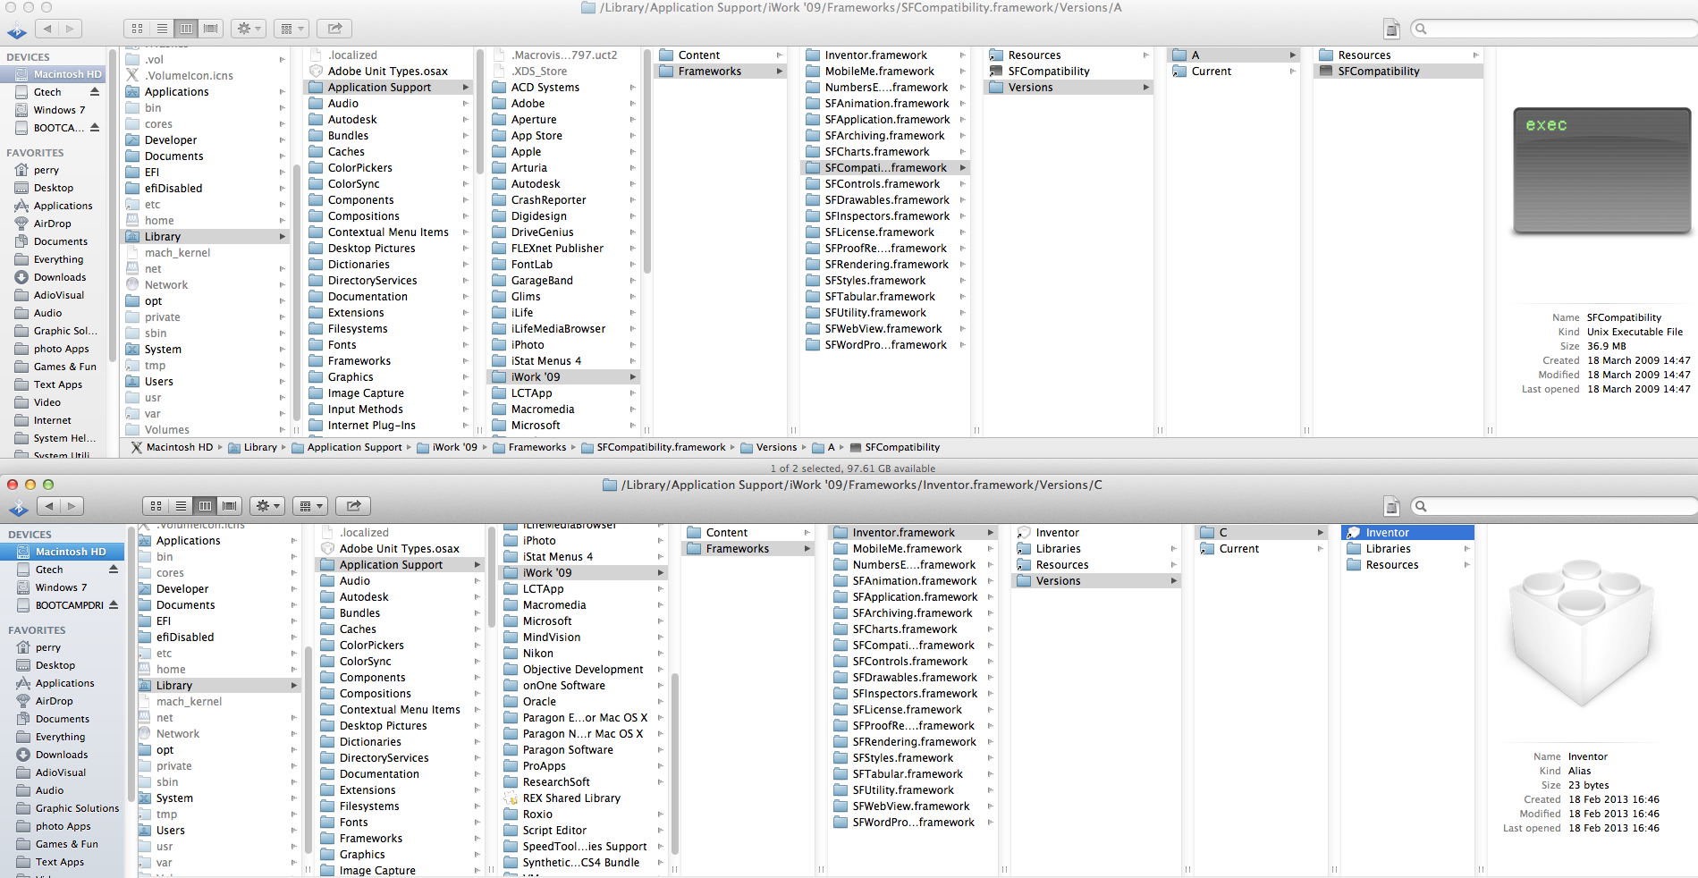Click document icon beside top window search
Viewport: 1698px width, 878px height.
pyautogui.click(x=1391, y=30)
